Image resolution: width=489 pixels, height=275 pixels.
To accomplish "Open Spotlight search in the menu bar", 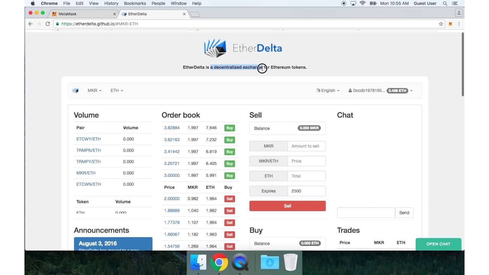I will click(445, 3).
